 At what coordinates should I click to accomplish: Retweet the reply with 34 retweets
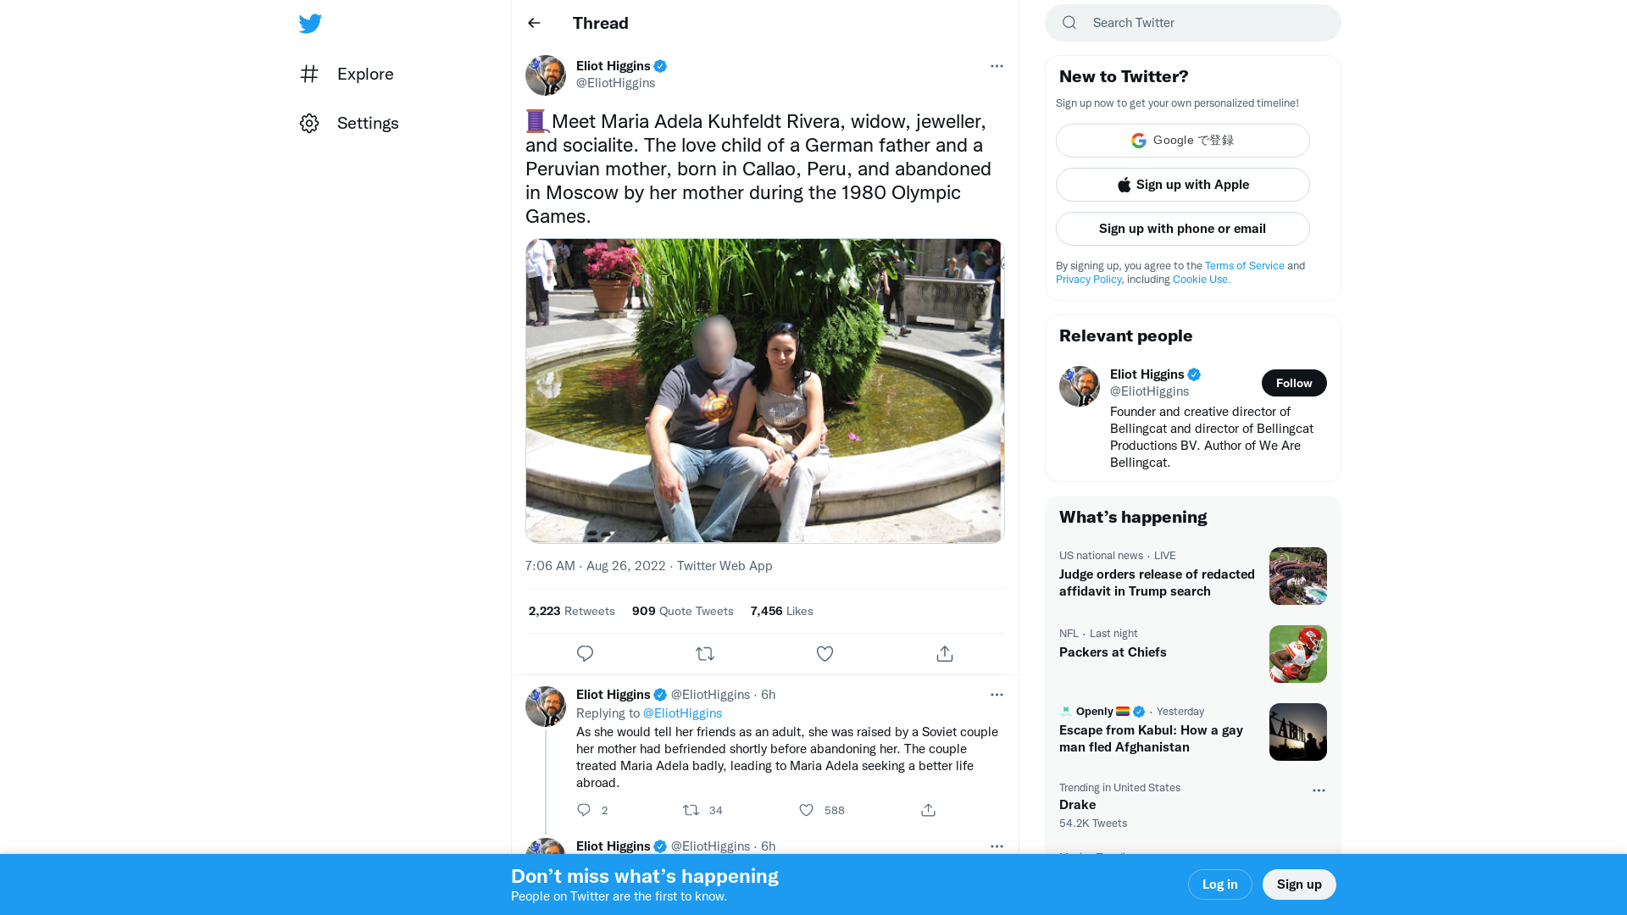[x=691, y=810]
